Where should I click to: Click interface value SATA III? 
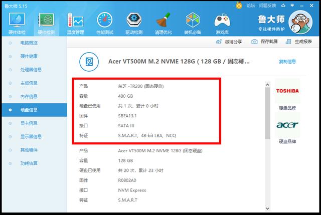pos(126,126)
